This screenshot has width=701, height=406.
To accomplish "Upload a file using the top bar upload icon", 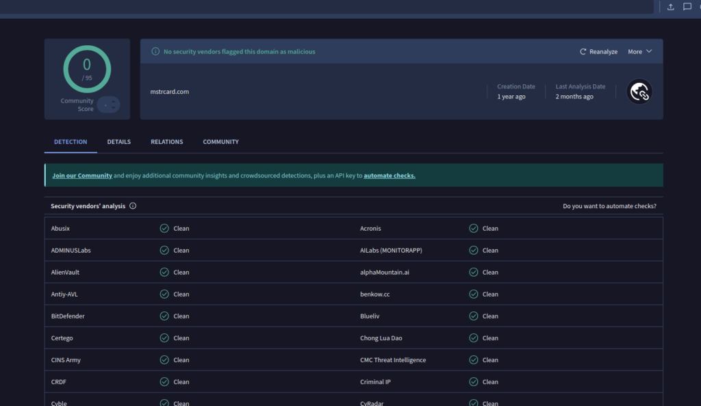I will point(670,7).
